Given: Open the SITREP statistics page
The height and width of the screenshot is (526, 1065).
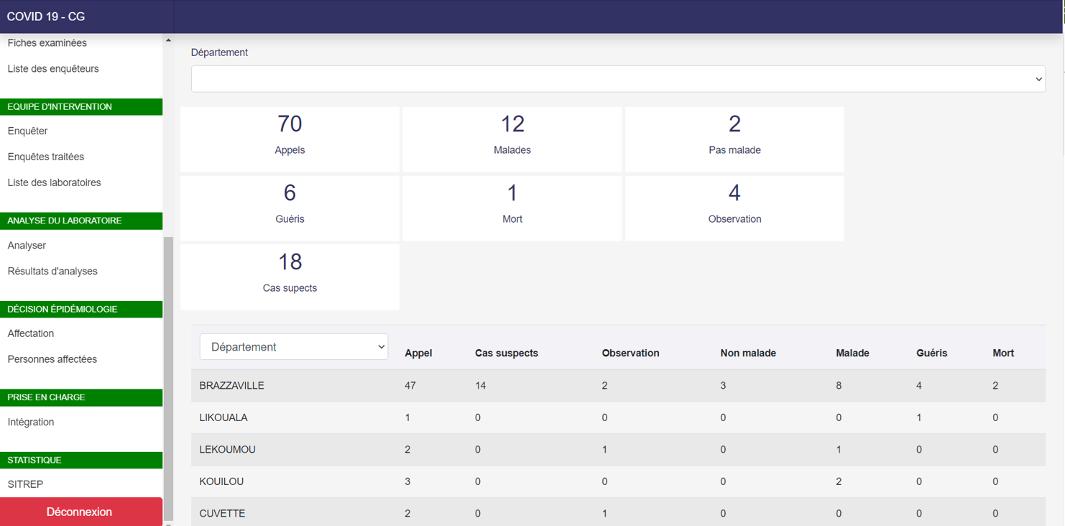Looking at the screenshot, I should pos(25,484).
